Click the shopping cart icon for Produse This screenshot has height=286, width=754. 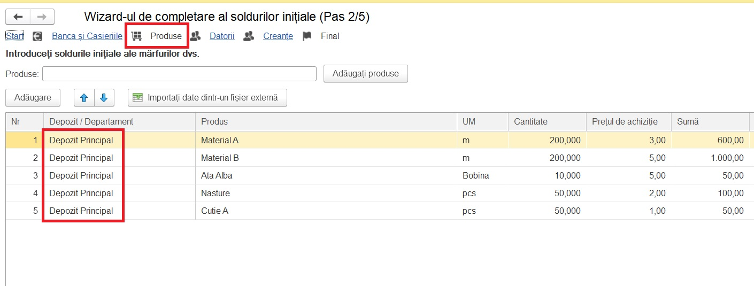pyautogui.click(x=136, y=36)
